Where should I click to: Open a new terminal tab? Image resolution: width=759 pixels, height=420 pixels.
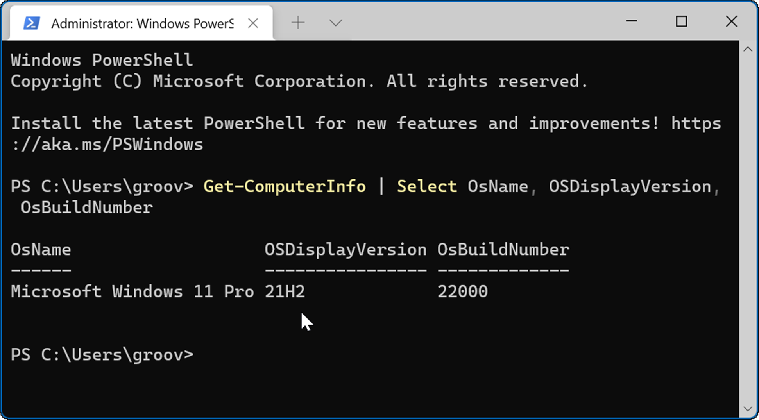pyautogui.click(x=298, y=22)
